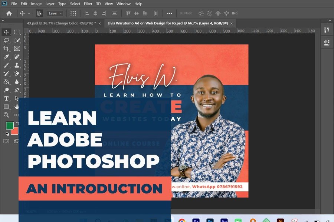
Task: Select the Pen tool
Action: coord(17,90)
